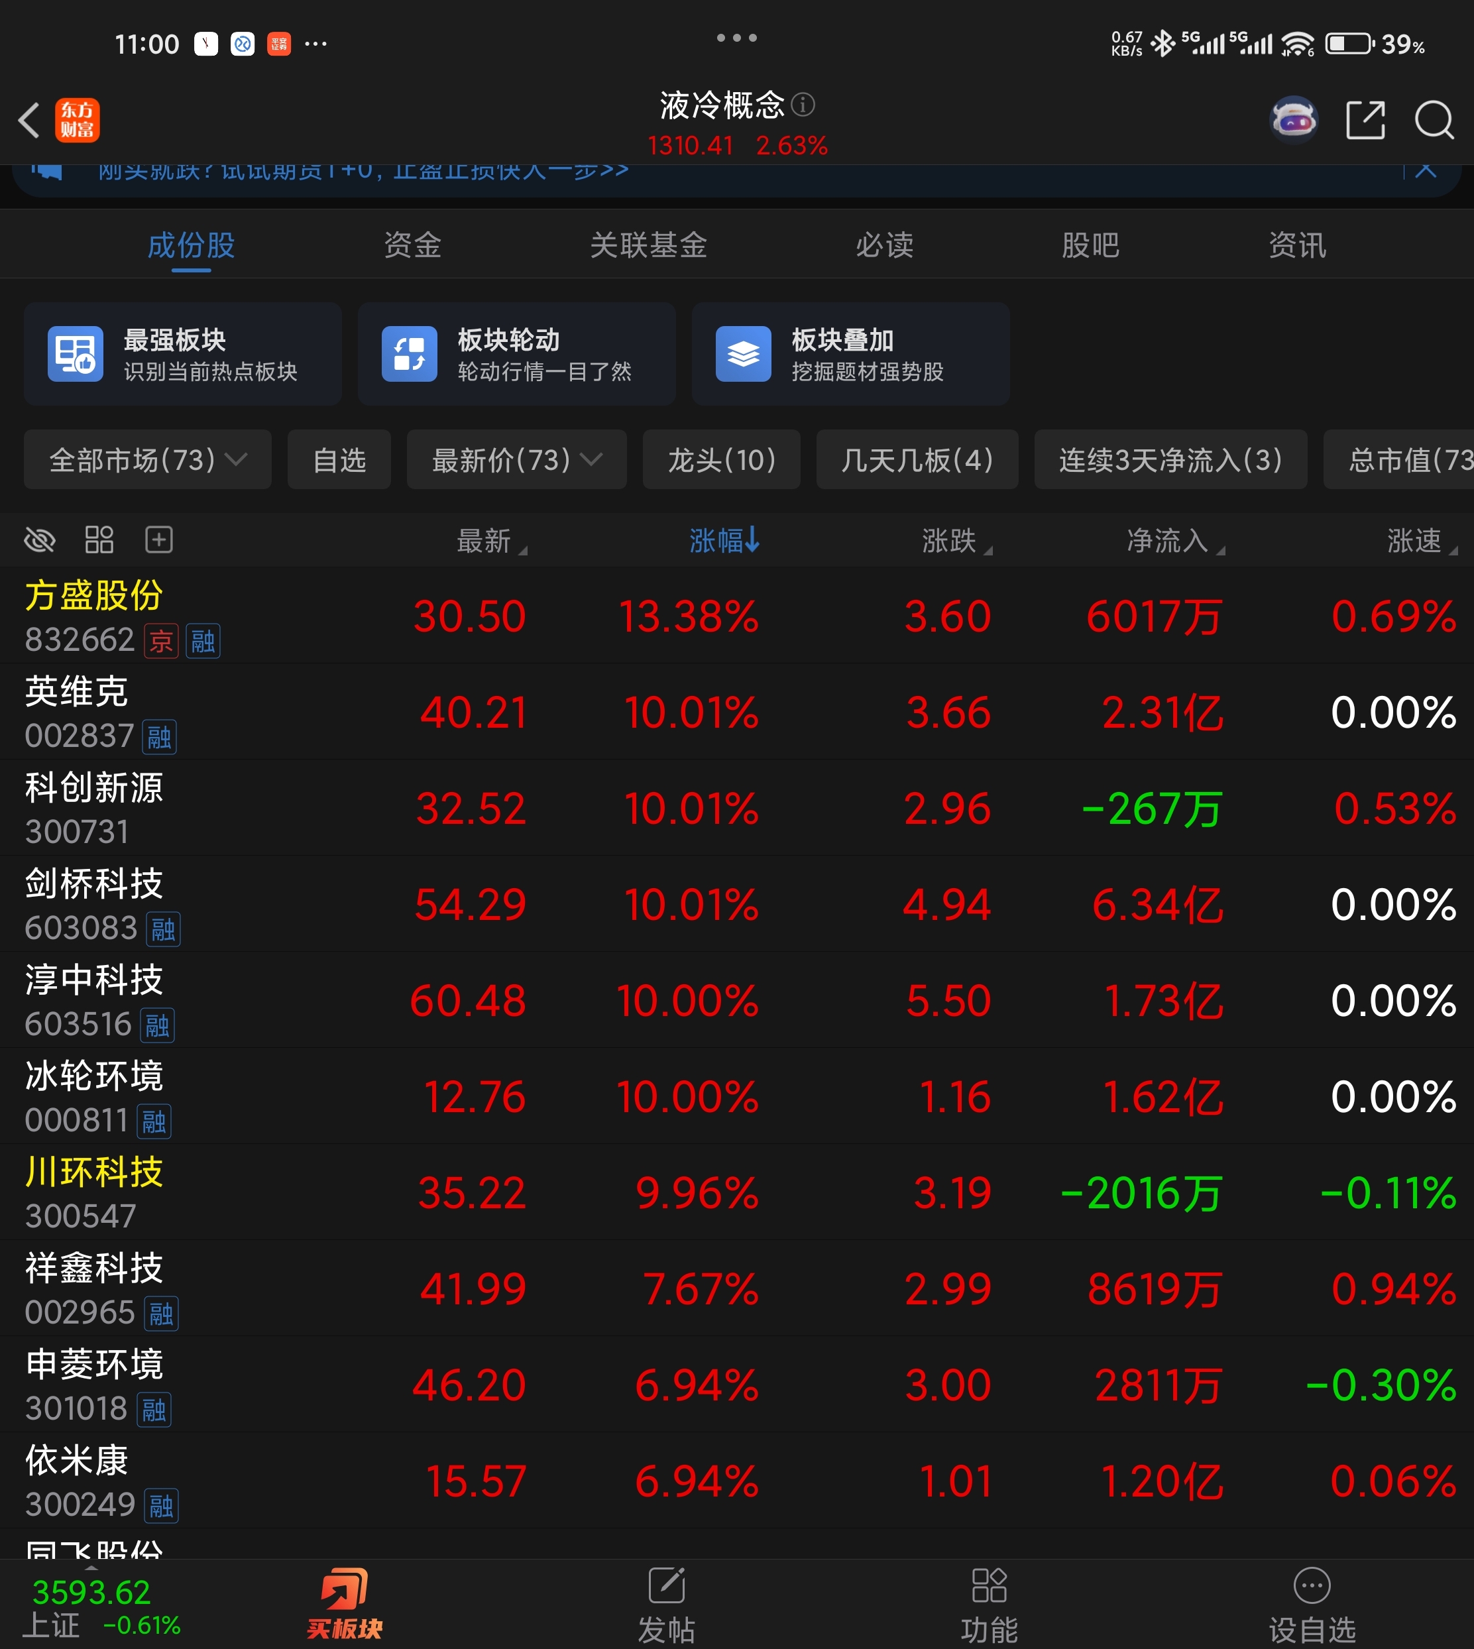
Task: Tap 融 badge beside 002837
Action: [x=159, y=737]
